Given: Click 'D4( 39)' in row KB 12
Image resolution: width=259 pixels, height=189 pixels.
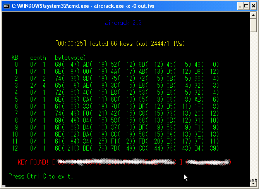Looking at the screenshot, I should coord(207,148).
